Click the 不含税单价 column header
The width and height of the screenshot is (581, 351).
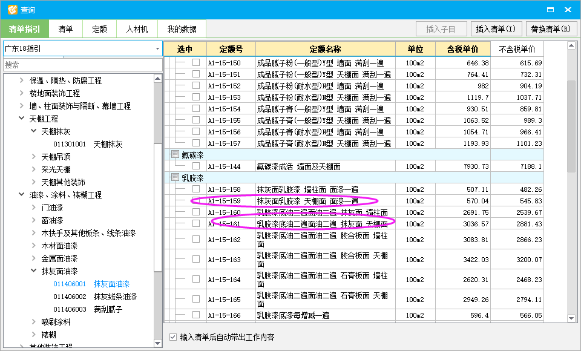pyautogui.click(x=517, y=49)
